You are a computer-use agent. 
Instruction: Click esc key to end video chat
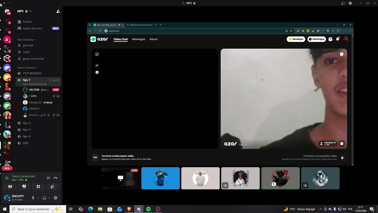tap(95, 157)
